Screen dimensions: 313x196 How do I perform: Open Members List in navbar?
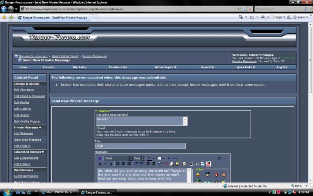118,67
